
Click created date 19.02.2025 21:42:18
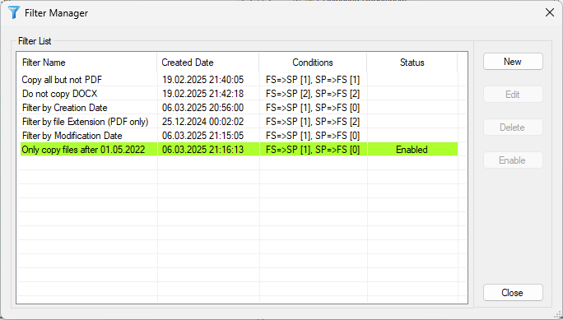click(x=202, y=94)
